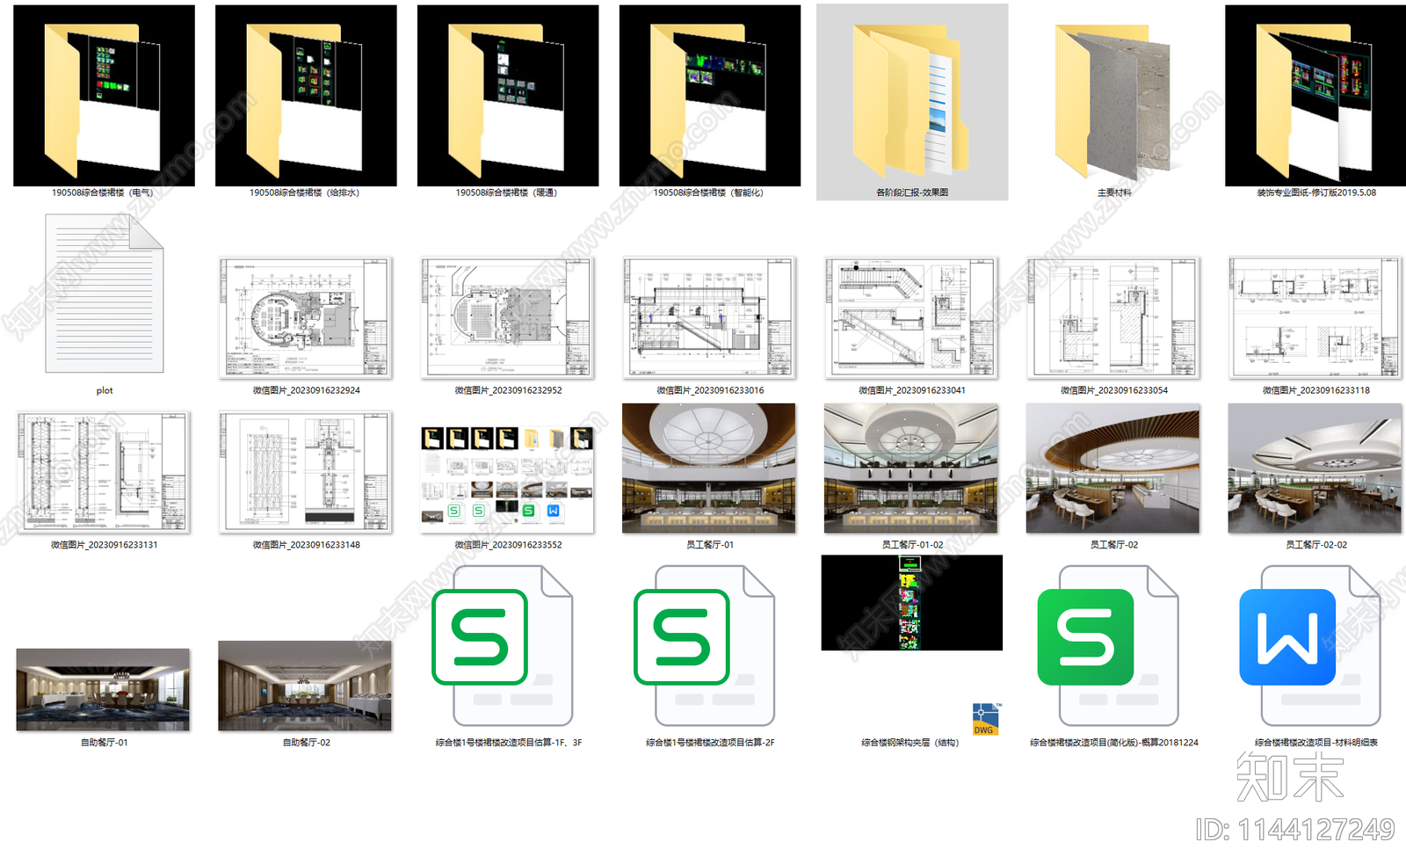Viewport: 1406px width, 864px height.
Task: Select thumbnail 微信图片_20230916233041
Action: (912, 318)
